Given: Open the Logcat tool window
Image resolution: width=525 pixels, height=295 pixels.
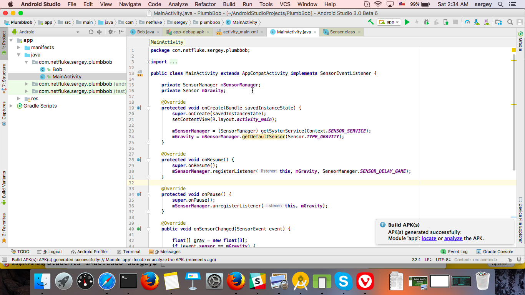Looking at the screenshot, I should coord(49,252).
